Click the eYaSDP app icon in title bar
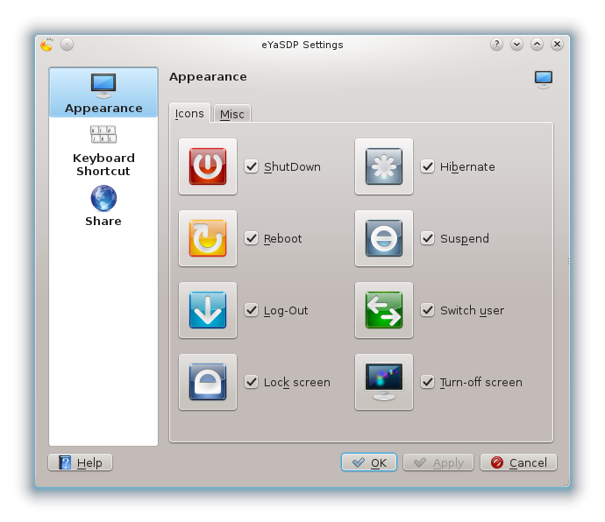This screenshot has width=605, height=522. 46,45
